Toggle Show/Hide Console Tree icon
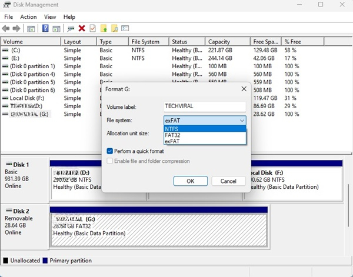This screenshot has width=353, height=277. [31, 29]
